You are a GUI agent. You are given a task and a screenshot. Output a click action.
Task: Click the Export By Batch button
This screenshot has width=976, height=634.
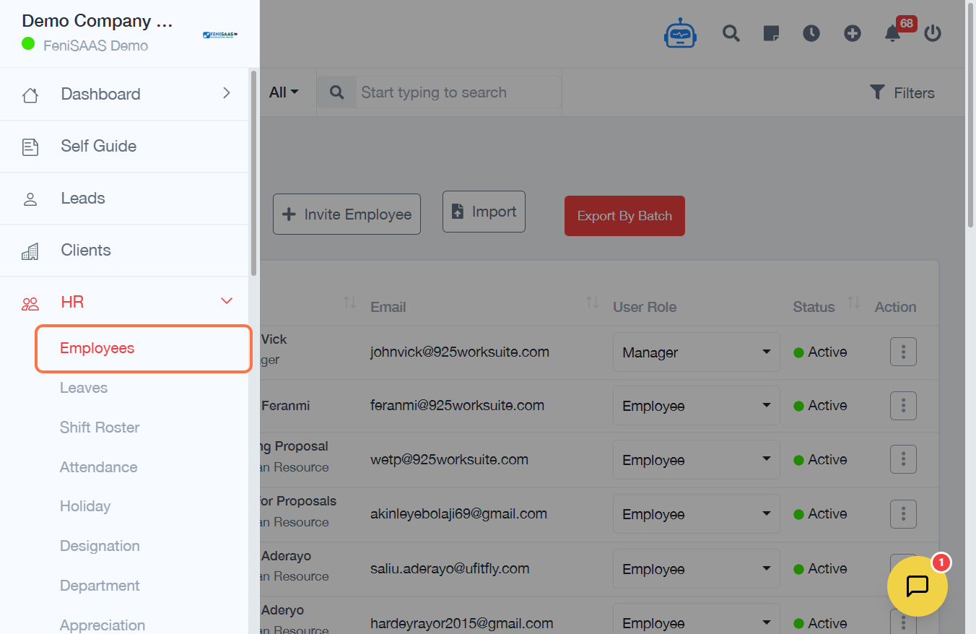point(624,216)
